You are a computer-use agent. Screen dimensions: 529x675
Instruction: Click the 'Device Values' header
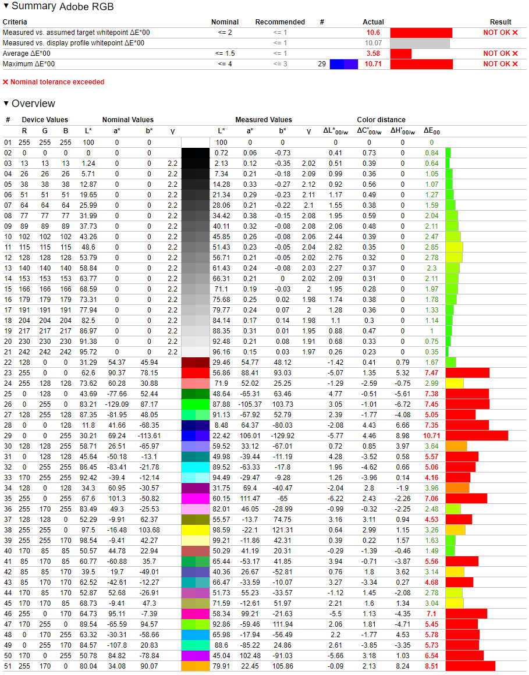pos(45,120)
